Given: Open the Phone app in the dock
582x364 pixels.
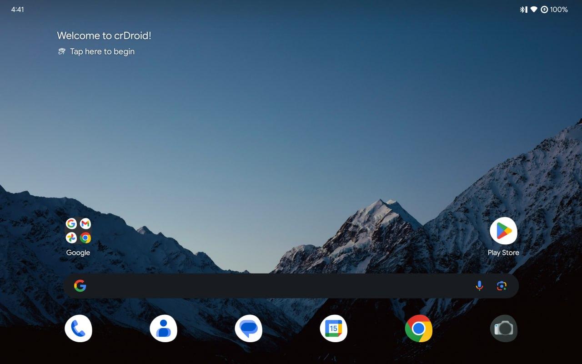Looking at the screenshot, I should (x=78, y=328).
